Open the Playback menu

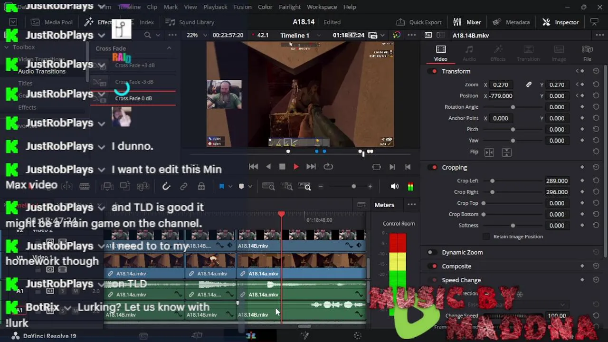click(x=215, y=7)
